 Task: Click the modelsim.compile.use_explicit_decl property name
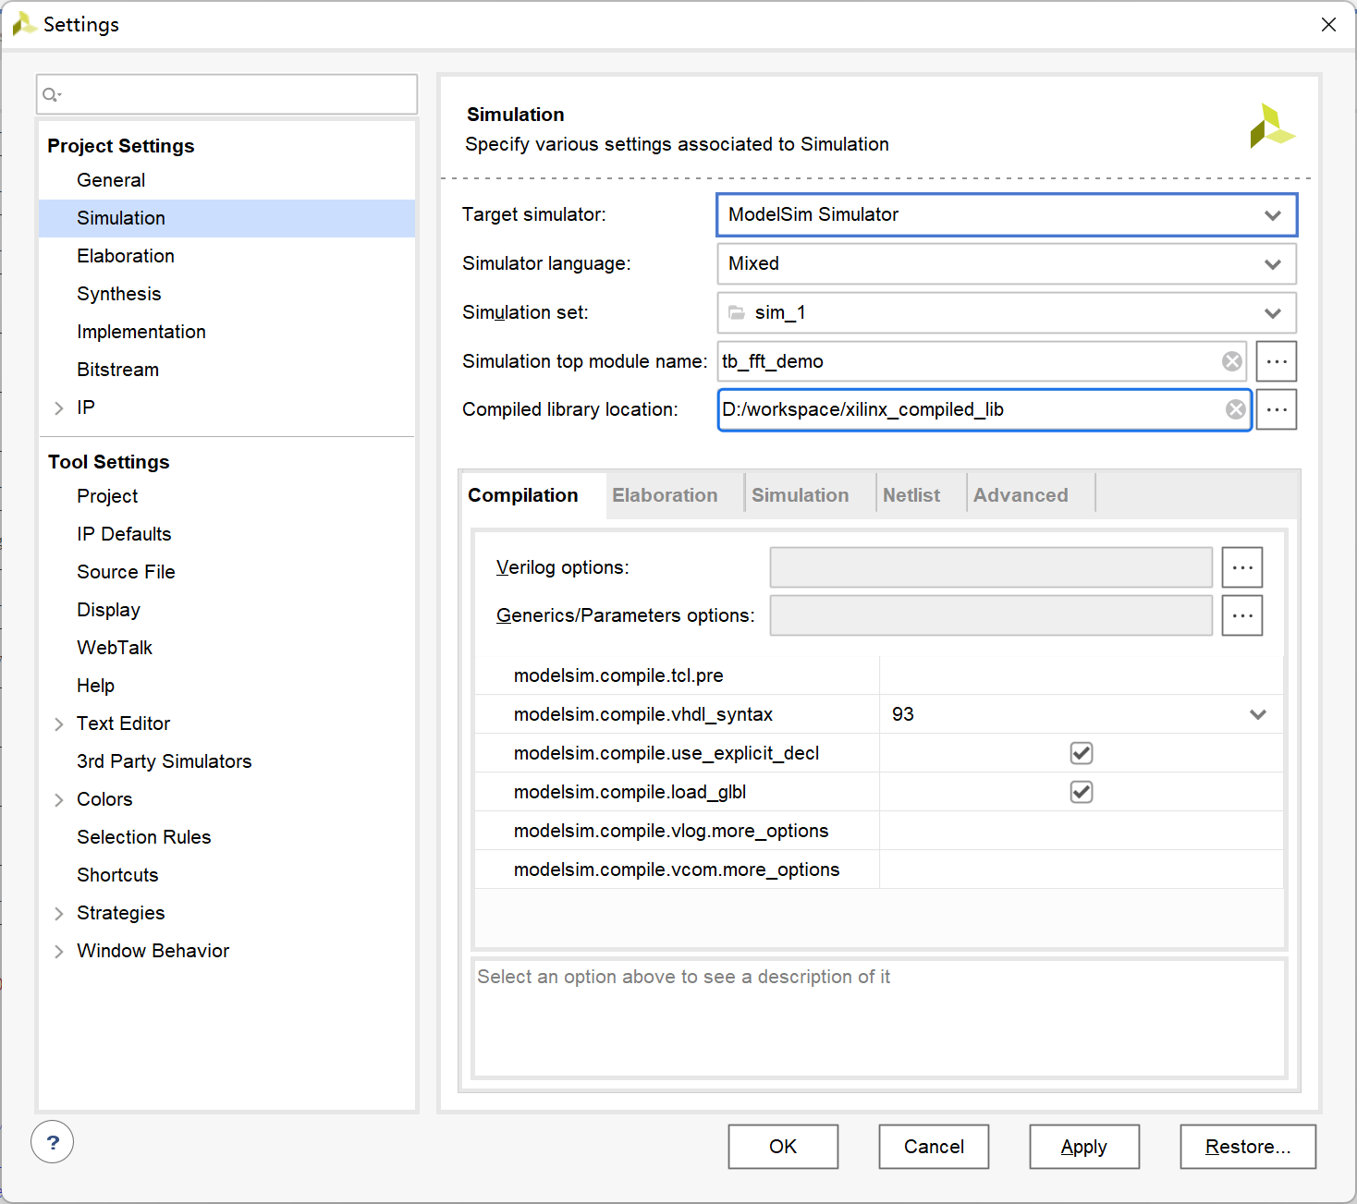coord(666,753)
